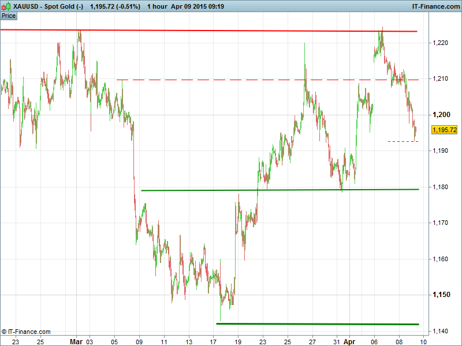462x346 pixels.
Task: Click the candlestick chart icon in title bar
Action: point(6,6)
